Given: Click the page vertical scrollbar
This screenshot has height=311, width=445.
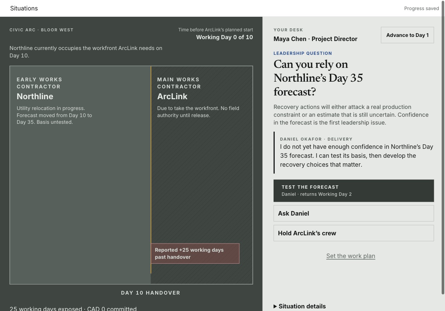Looking at the screenshot, I should click(x=443, y=148).
